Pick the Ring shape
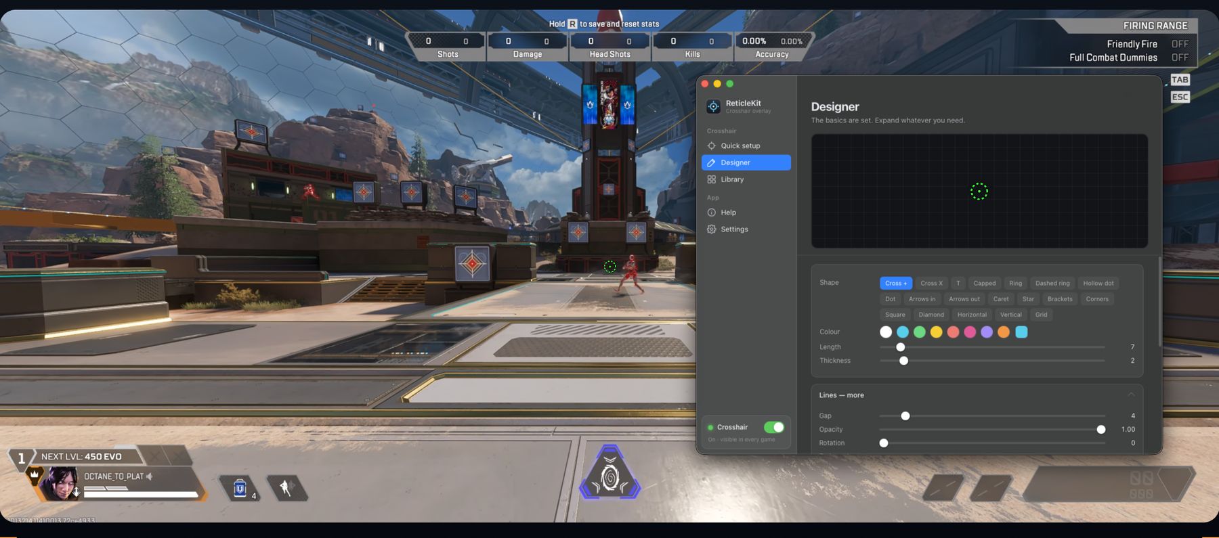 pyautogui.click(x=1015, y=284)
